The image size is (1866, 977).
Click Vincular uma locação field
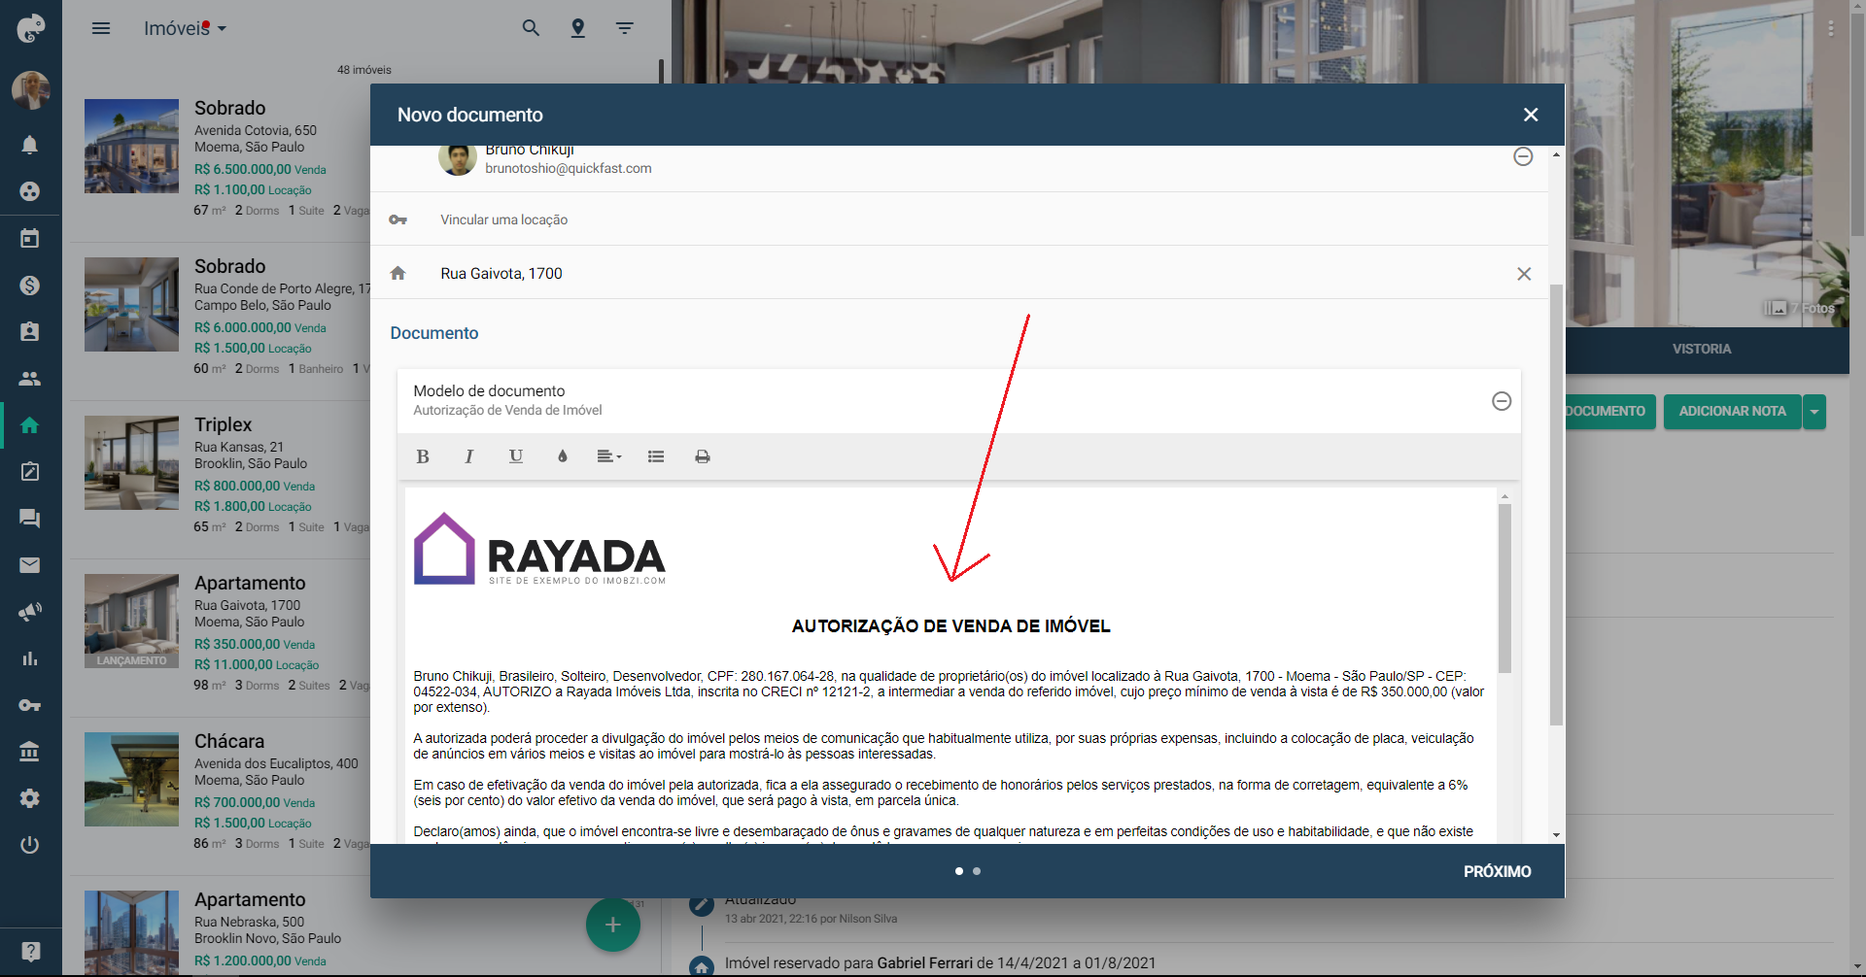[x=958, y=219]
